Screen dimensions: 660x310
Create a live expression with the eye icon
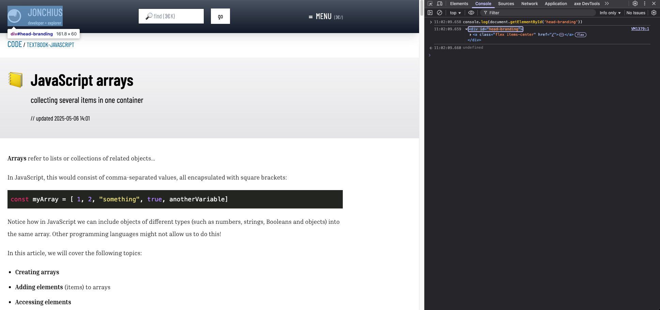point(471,13)
